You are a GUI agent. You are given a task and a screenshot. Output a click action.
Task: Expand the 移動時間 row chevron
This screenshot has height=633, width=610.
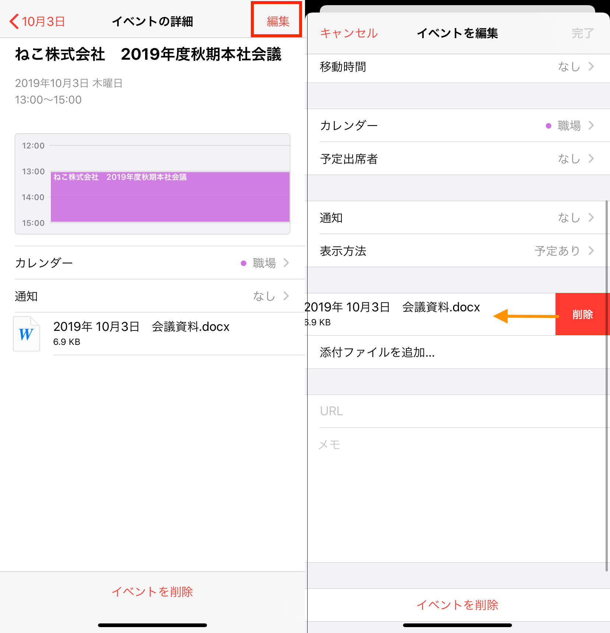pyautogui.click(x=591, y=67)
